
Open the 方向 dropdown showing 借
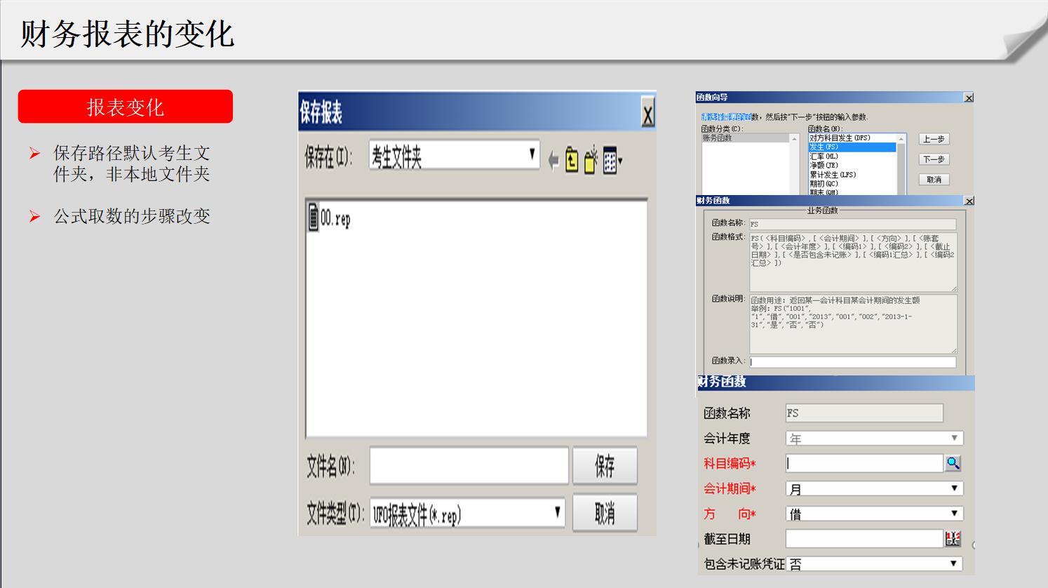954,514
